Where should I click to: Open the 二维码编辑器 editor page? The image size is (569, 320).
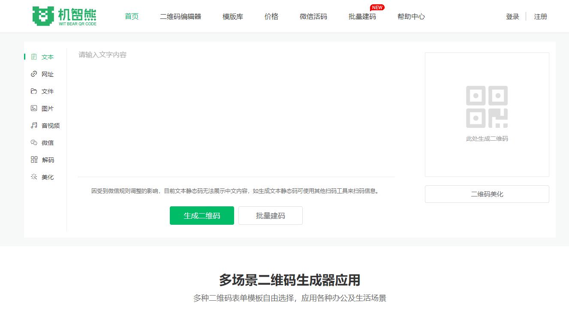coord(181,16)
